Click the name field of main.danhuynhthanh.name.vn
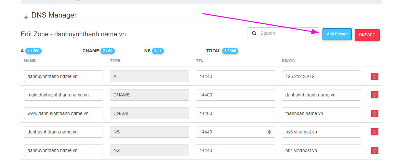 pos(63,95)
